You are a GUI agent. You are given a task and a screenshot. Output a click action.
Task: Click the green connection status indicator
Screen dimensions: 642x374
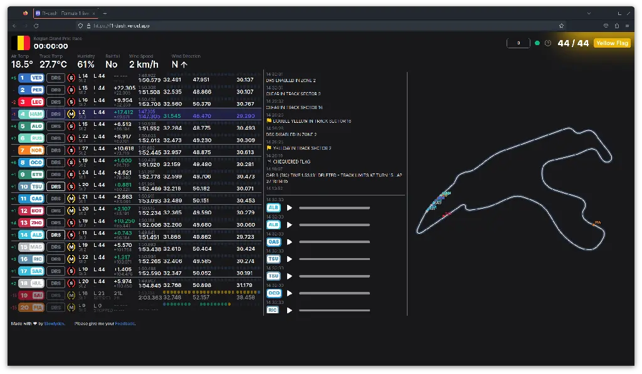tap(537, 43)
